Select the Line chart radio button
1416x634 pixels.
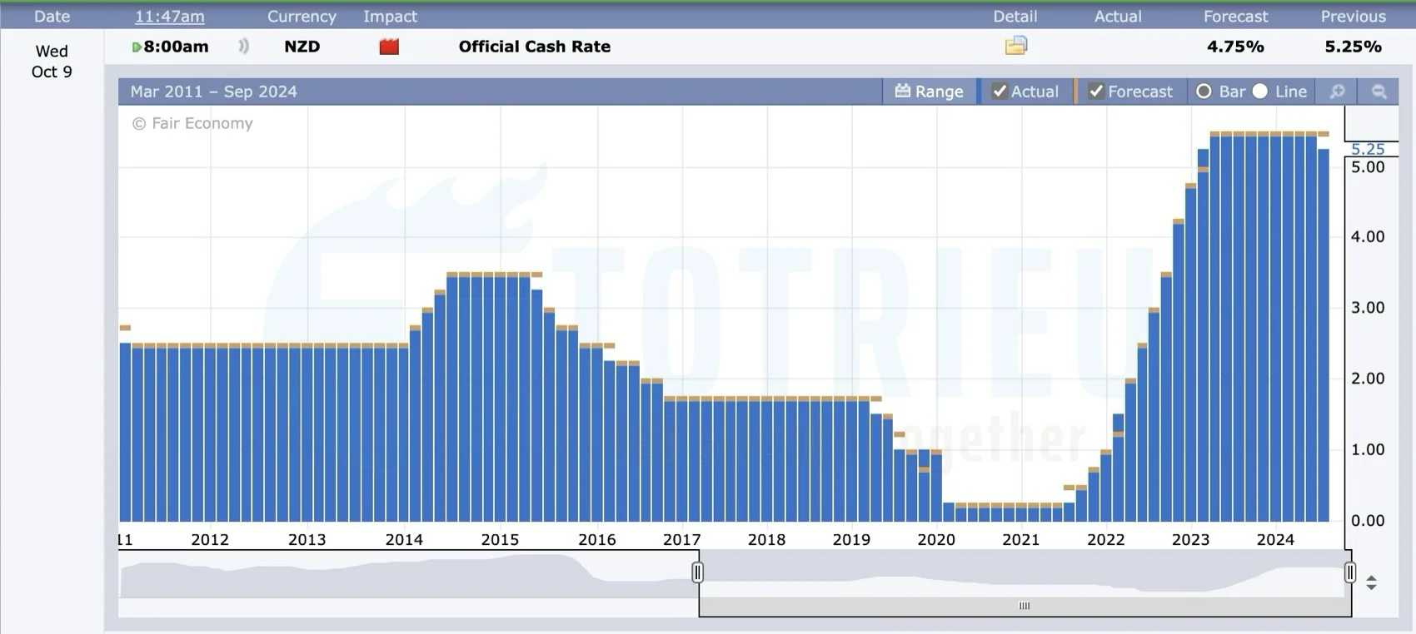(1260, 92)
